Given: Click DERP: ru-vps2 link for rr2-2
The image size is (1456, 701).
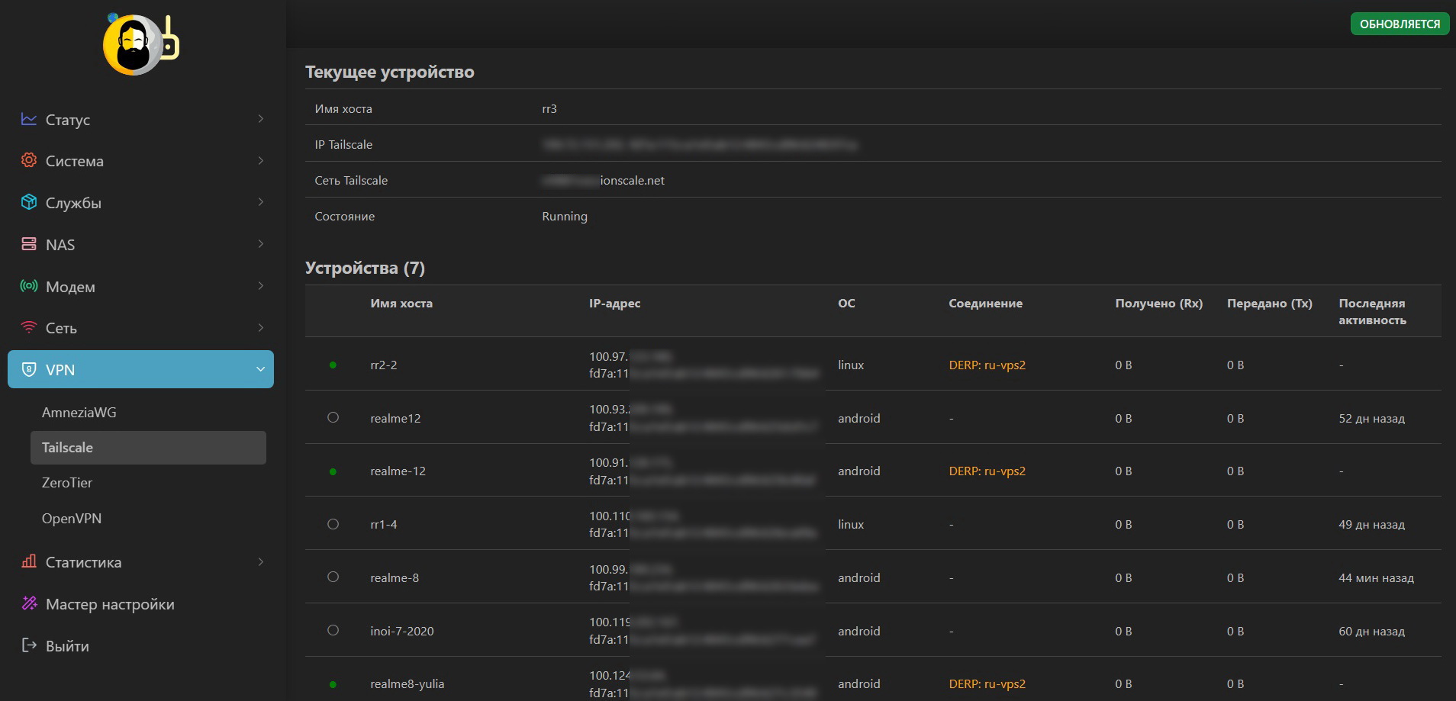Looking at the screenshot, I should tap(987, 365).
